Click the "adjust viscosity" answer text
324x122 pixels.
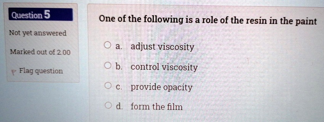tap(163, 47)
